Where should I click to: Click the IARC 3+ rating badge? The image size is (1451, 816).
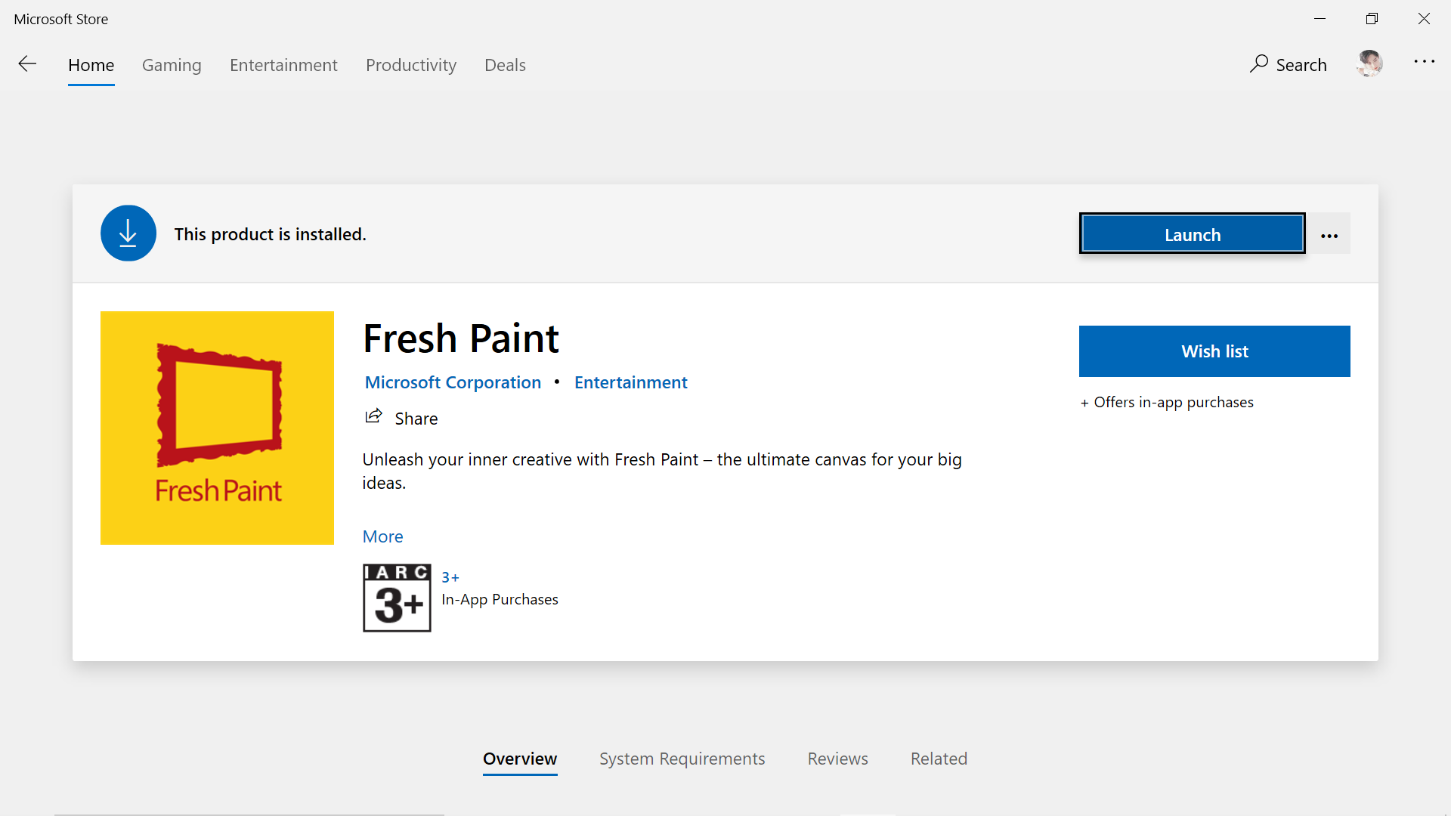pyautogui.click(x=397, y=598)
